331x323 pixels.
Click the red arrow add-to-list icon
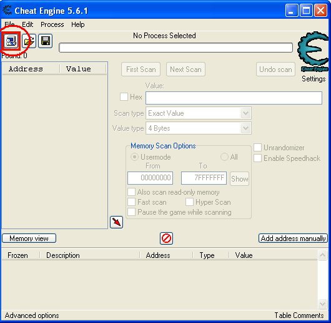click(x=117, y=222)
